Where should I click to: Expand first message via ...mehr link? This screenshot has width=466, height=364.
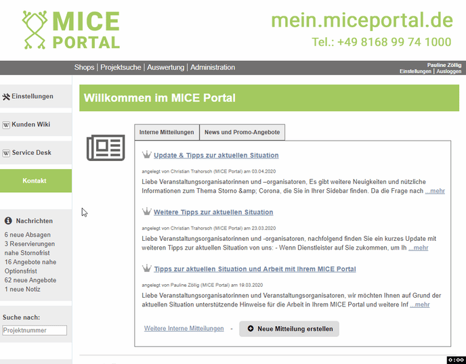[x=435, y=191]
